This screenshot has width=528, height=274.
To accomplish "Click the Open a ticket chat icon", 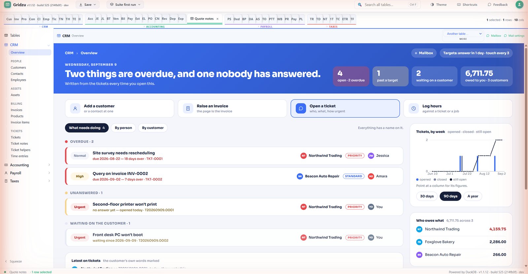I will 301,108.
